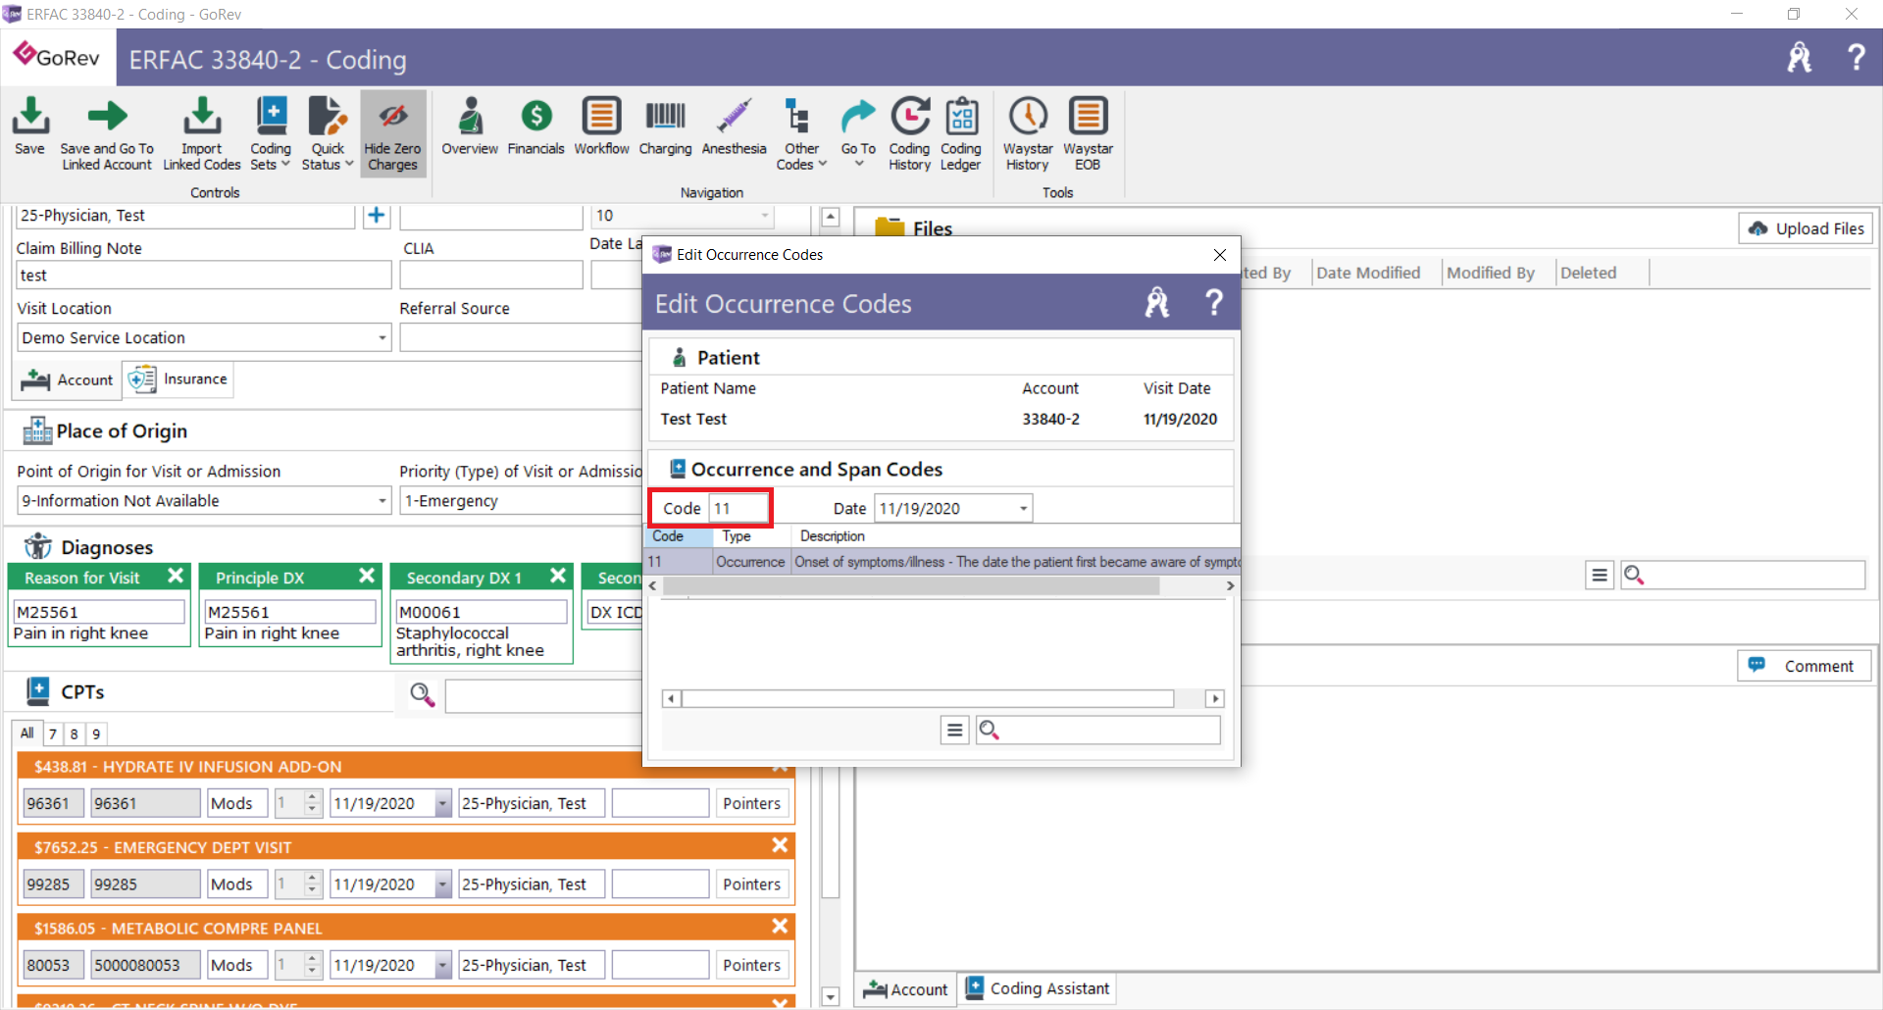Click the plus button beside physician field
Screen dimensions: 1883x1010
point(376,216)
